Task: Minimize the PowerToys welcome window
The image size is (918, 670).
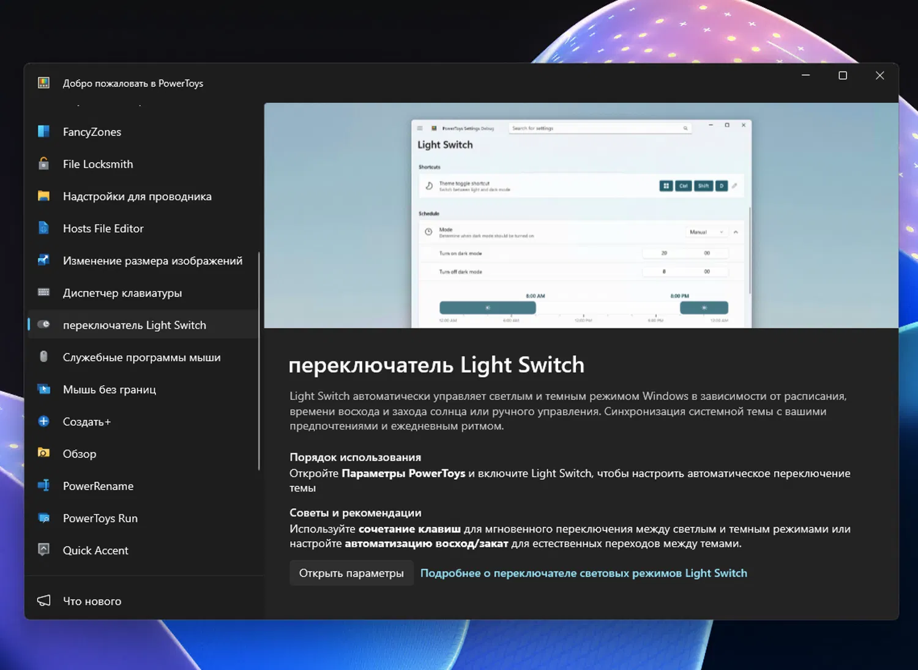Action: tap(805, 75)
